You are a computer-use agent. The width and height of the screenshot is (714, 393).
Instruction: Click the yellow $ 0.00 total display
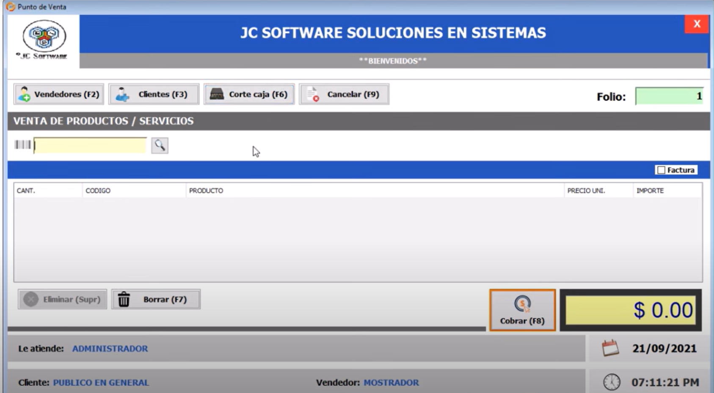(x=630, y=310)
